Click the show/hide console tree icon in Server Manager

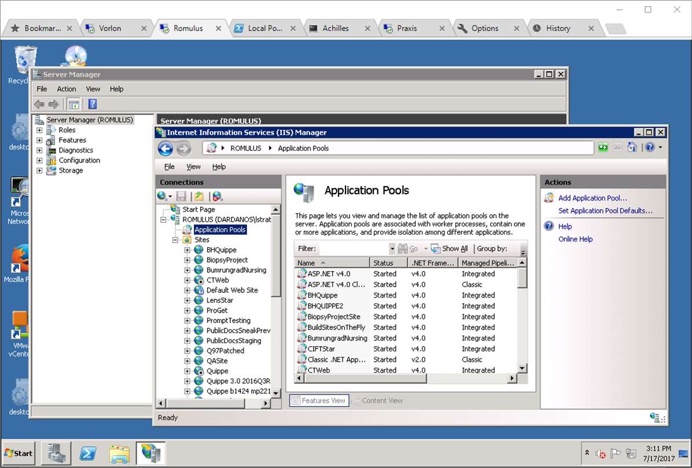click(x=73, y=105)
